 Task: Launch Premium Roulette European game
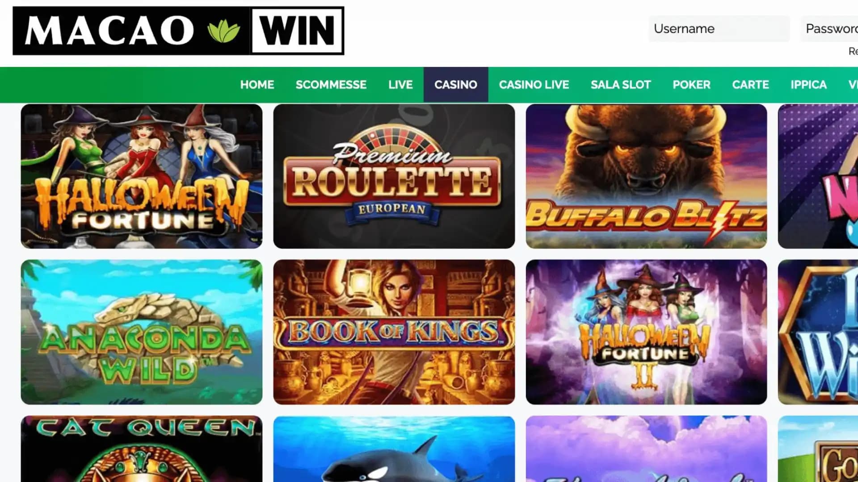coord(394,176)
